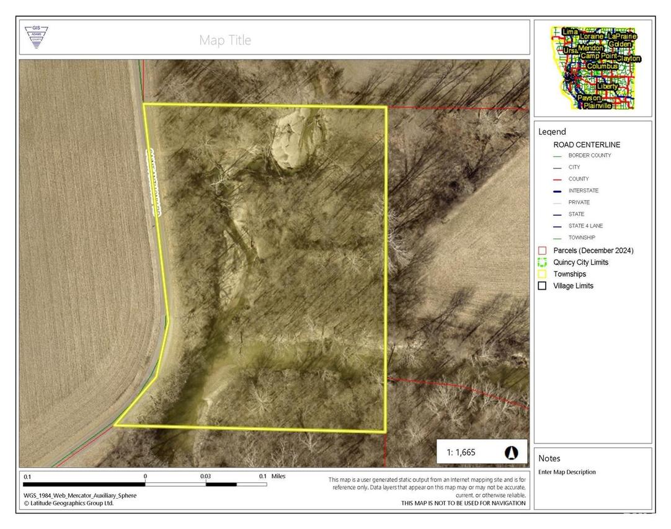Image resolution: width=671 pixels, height=529 pixels.
Task: Toggle the Village Limits checkbox
Action: pyautogui.click(x=541, y=285)
